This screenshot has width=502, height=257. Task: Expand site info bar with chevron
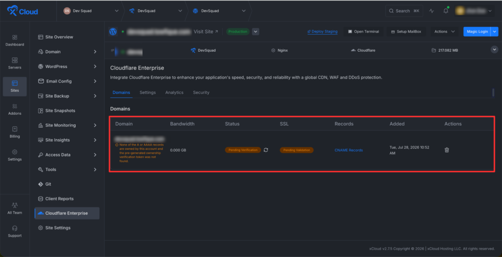(495, 49)
